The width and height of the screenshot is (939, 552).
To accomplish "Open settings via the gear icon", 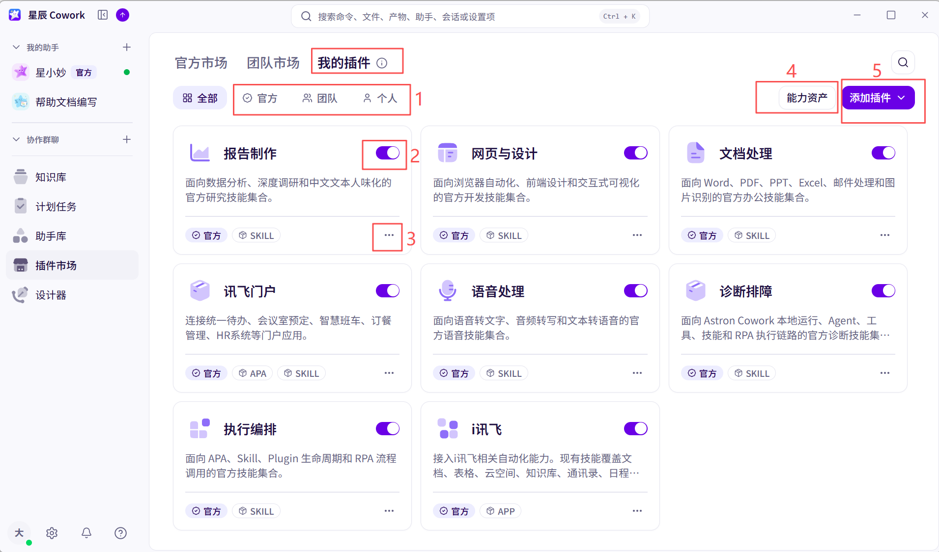I will [x=52, y=533].
